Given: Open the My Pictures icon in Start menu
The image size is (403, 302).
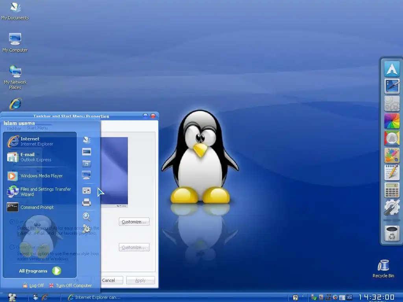Looking at the screenshot, I should point(87,152).
